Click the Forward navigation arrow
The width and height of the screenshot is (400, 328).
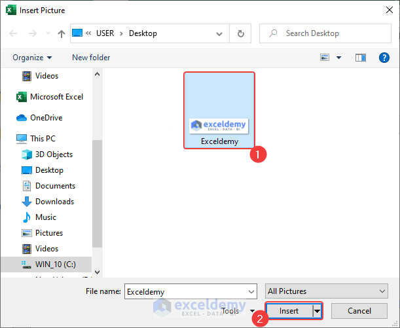coord(32,33)
